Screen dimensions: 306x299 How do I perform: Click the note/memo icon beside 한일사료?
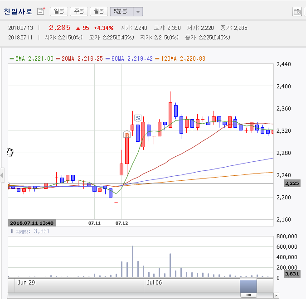(x=41, y=11)
